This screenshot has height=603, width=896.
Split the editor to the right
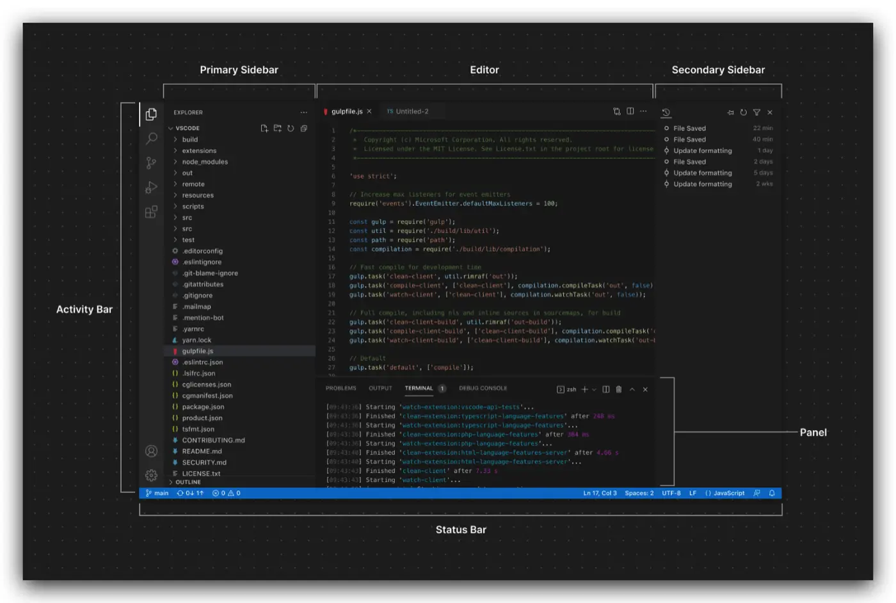(x=630, y=111)
